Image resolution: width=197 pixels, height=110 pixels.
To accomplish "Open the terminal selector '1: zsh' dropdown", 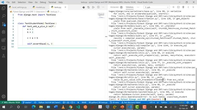I will click(157, 7).
